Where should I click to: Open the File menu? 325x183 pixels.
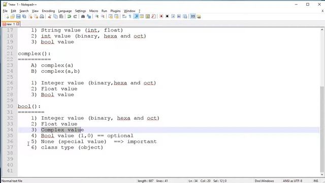point(5,11)
